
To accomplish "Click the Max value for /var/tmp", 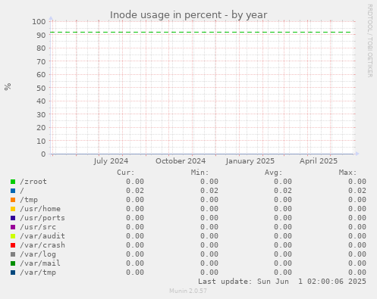I will click(357, 273).
